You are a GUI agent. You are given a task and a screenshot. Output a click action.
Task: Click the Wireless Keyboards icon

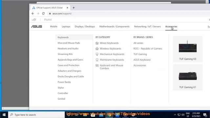pos(97,49)
